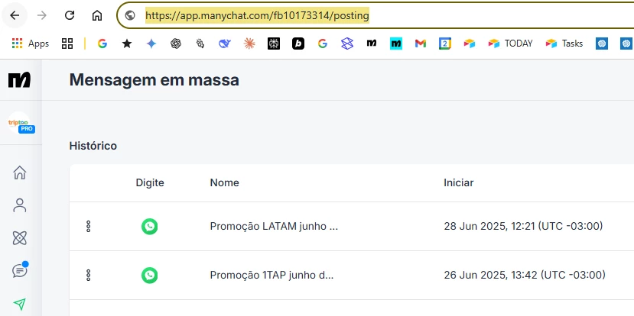634x316 pixels.
Task: Open the Tasks bookmark in bookmarks bar
Action: pos(564,44)
